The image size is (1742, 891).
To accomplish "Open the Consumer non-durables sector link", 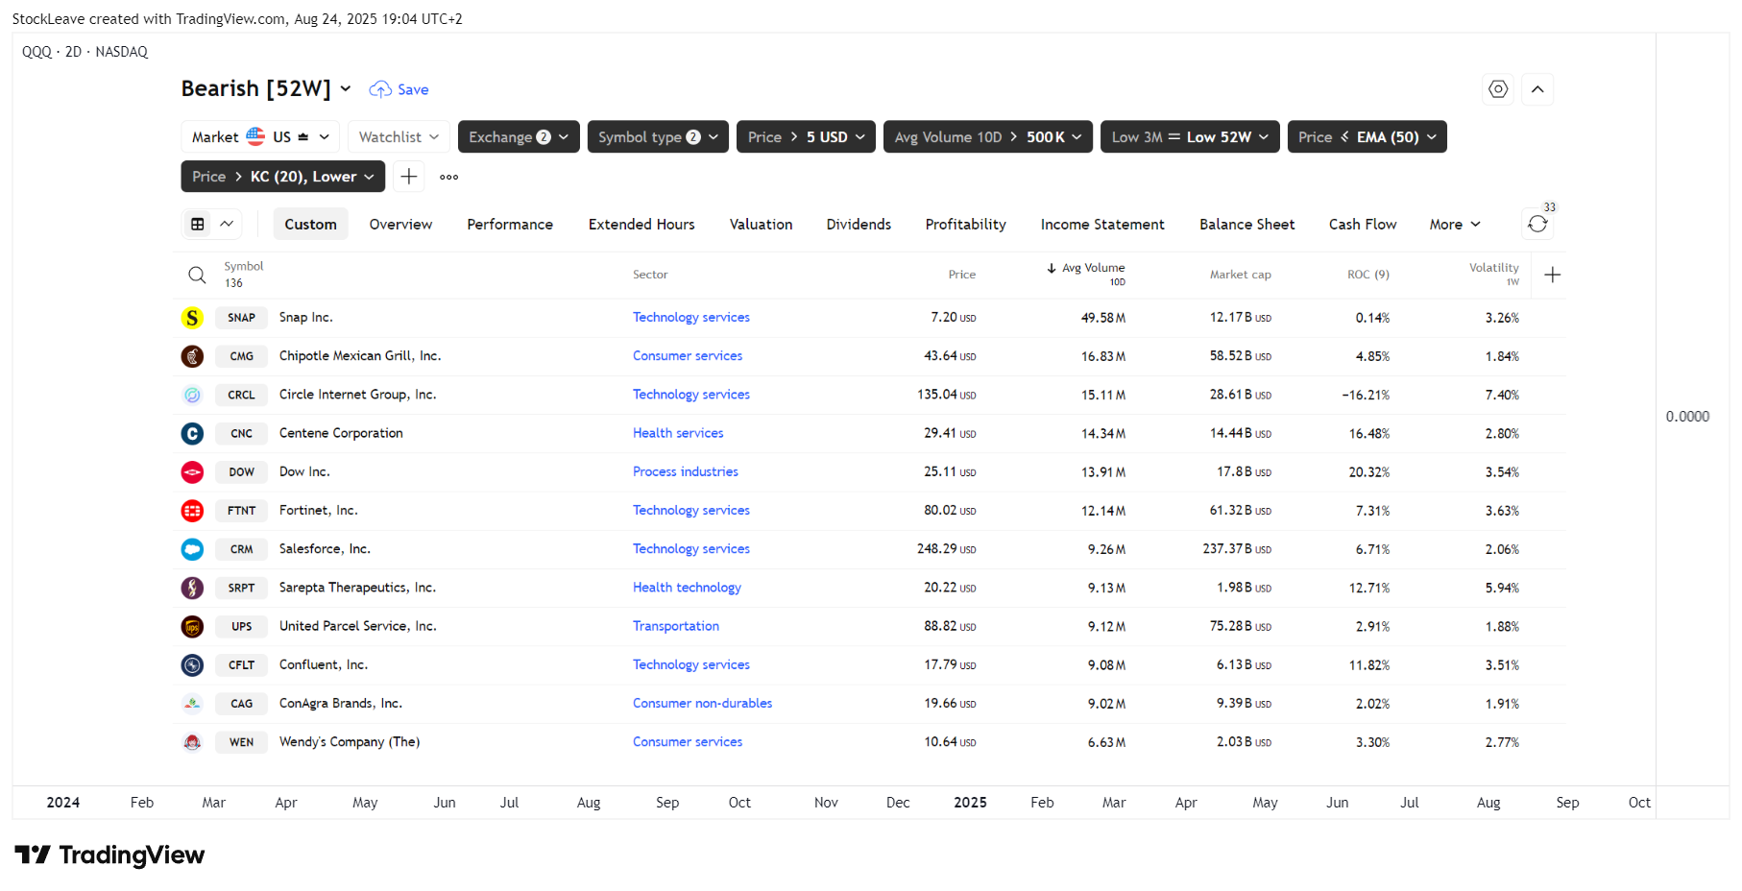I will point(702,704).
